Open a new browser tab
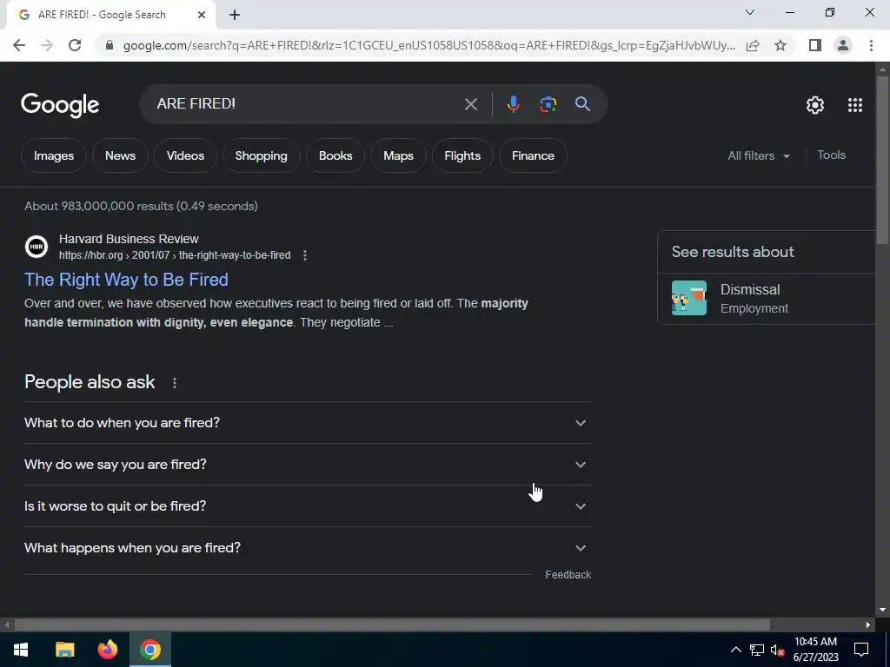The height and width of the screenshot is (667, 890). click(235, 16)
